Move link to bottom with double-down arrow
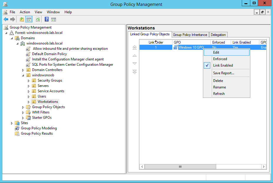Image resolution: width=273 pixels, height=183 pixels. tap(135, 72)
